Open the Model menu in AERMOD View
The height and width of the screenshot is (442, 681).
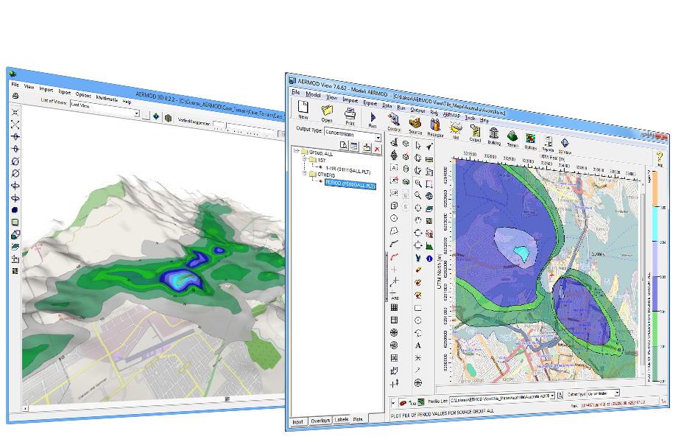313,94
